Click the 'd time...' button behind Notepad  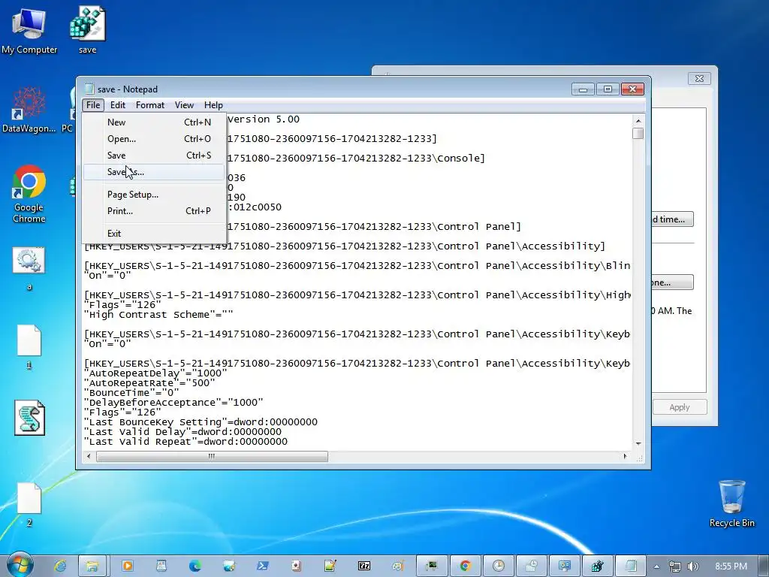click(x=672, y=219)
